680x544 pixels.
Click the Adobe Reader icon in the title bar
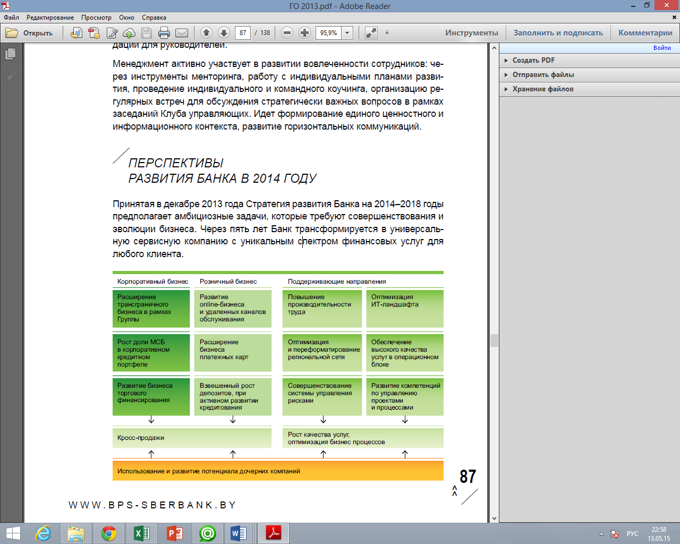click(x=5, y=6)
